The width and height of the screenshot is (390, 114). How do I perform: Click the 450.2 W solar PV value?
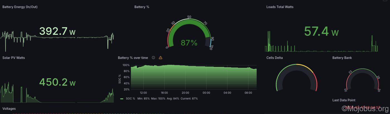(57, 82)
